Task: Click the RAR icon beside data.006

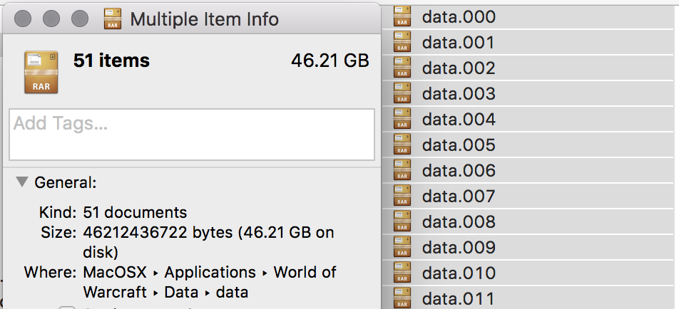Action: point(403,171)
